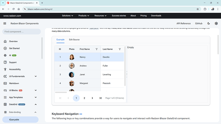Image resolution: width=221 pixels, height=124 pixels.
Task: Click the UI Blocks icon
Action: [x=5, y=90]
